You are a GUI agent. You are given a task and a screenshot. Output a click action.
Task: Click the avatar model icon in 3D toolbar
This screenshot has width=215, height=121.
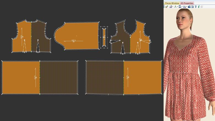tap(170, 7)
